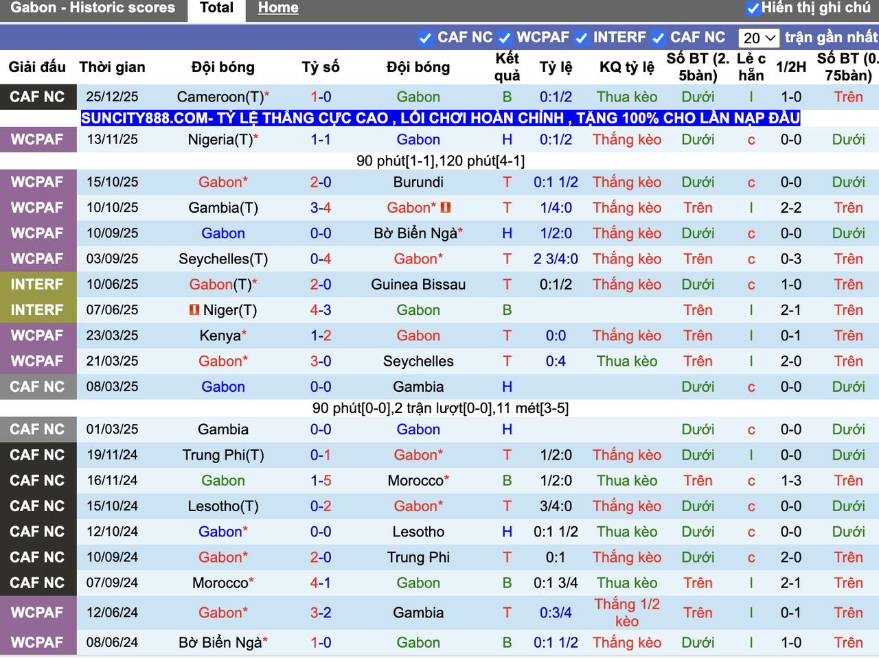Click the Giải đấu column header

pos(37,67)
